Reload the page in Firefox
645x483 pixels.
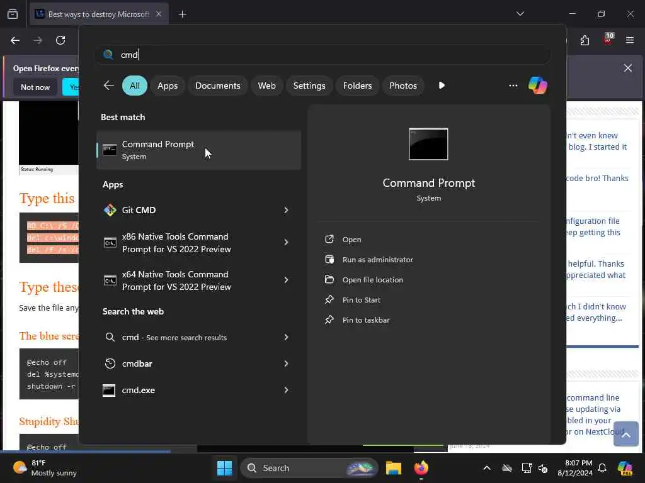[60, 40]
